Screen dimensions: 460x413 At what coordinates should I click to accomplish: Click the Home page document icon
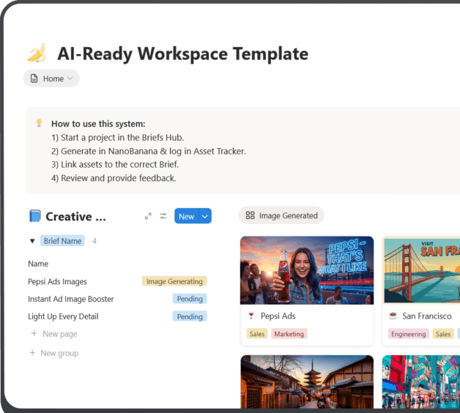34,78
